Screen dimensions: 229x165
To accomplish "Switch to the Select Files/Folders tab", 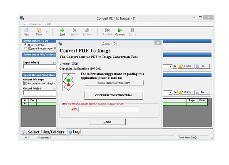I will (x=43, y=132).
